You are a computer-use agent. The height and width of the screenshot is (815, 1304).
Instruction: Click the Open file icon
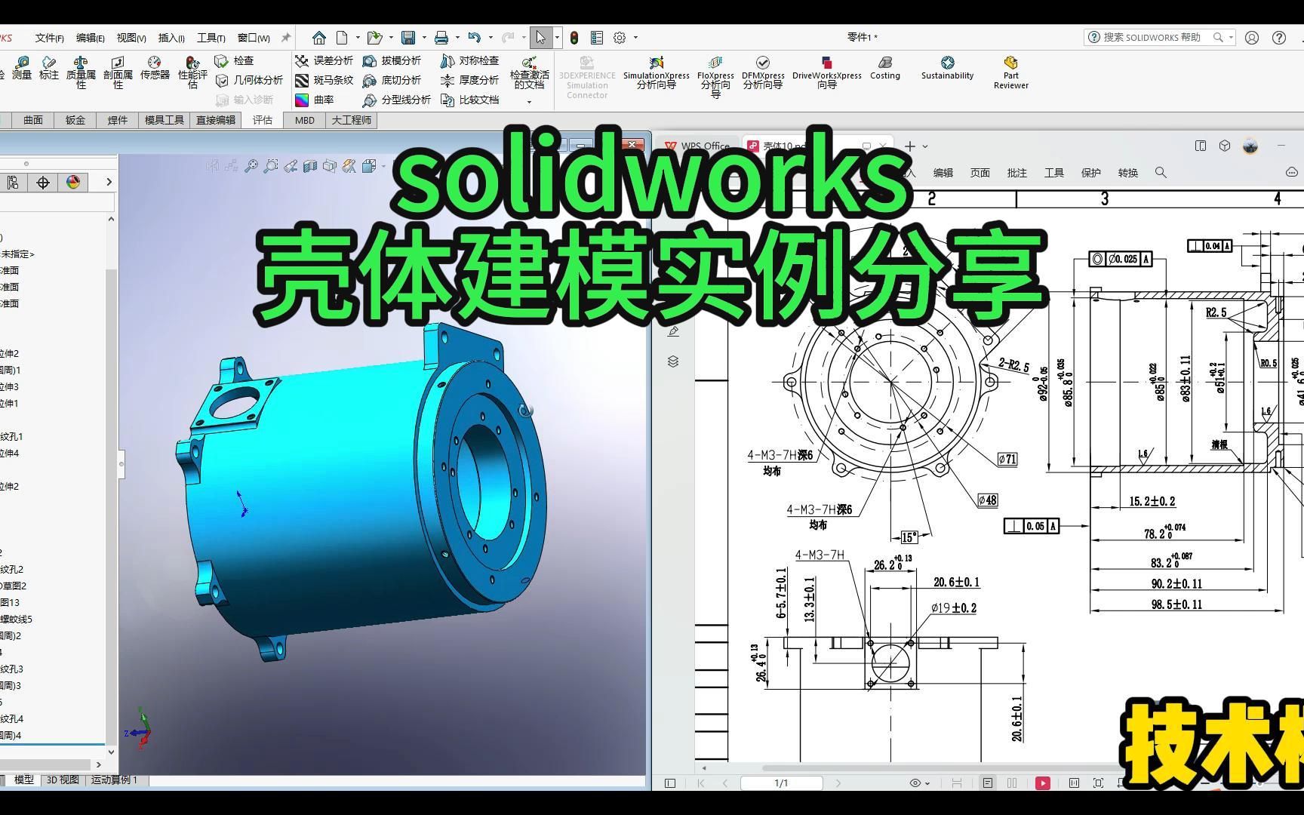pos(374,38)
